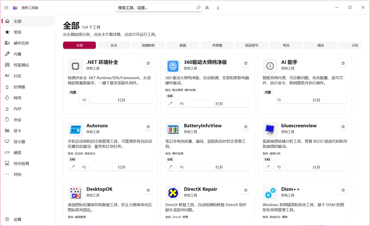Viewport: 370px width, 226px height.
Task: Star the DirectX Repair card
Action: click(x=246, y=190)
